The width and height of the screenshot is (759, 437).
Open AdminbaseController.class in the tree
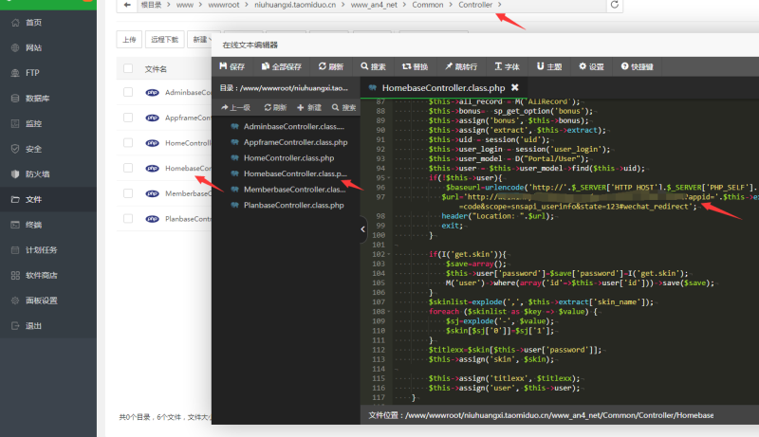coord(294,127)
